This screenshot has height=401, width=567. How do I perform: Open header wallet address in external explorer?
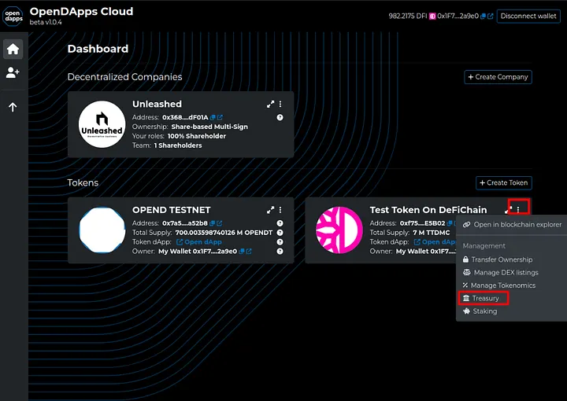[x=491, y=17]
